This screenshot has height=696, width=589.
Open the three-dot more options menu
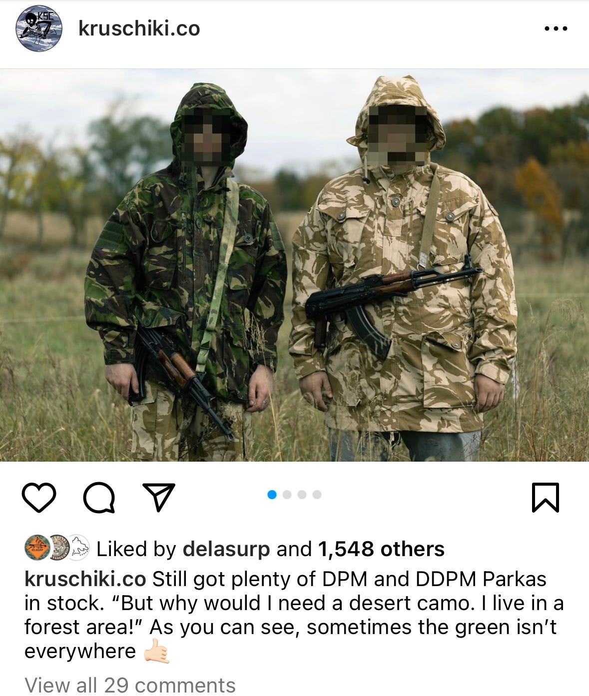tap(556, 28)
